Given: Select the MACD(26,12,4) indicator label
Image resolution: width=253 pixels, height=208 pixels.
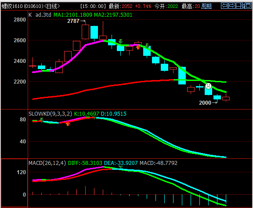Looking at the screenshot, I should (47, 163).
